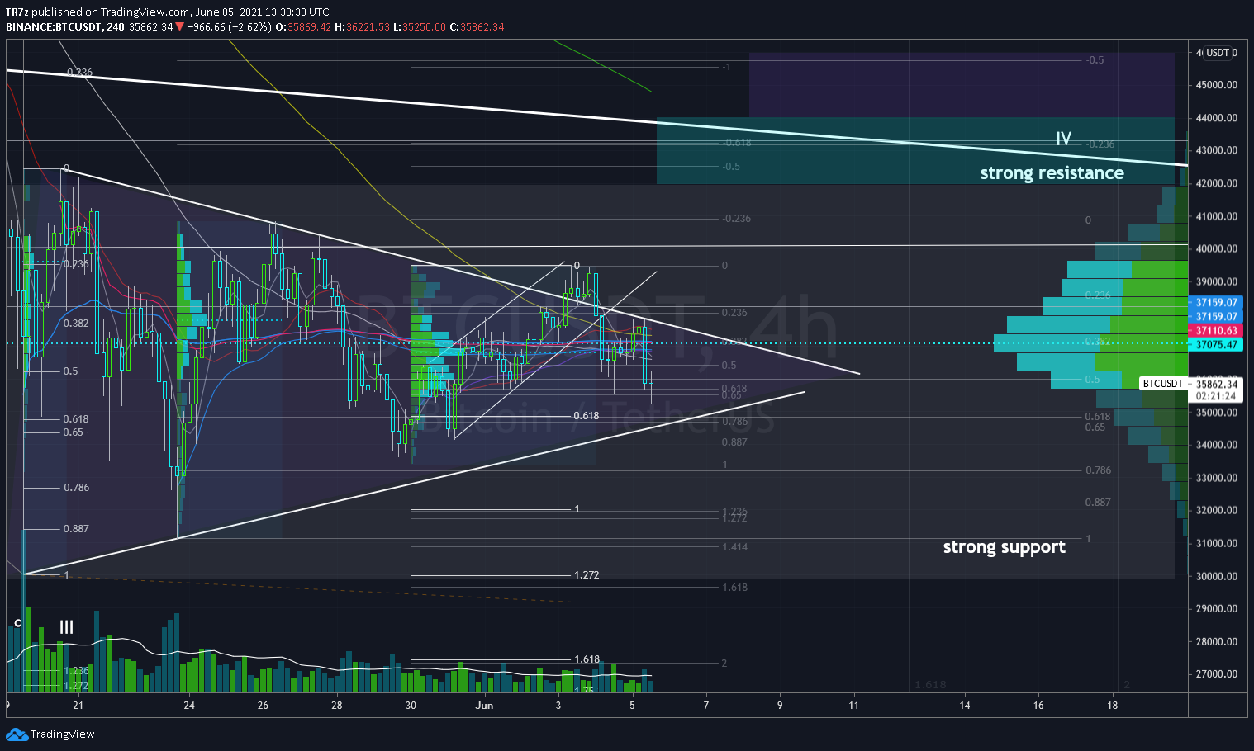Click the Jun label on time axis

[485, 705]
